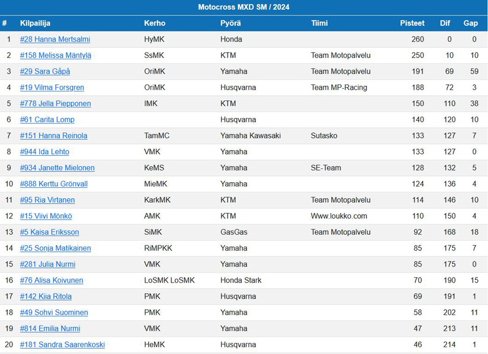Click #25 Sonja Matikainen link
This screenshot has width=488, height=354.
(x=55, y=248)
